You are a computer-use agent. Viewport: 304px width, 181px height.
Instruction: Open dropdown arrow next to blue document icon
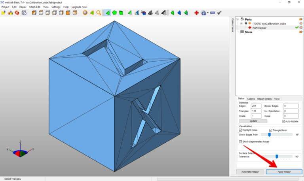(x=208, y=13)
